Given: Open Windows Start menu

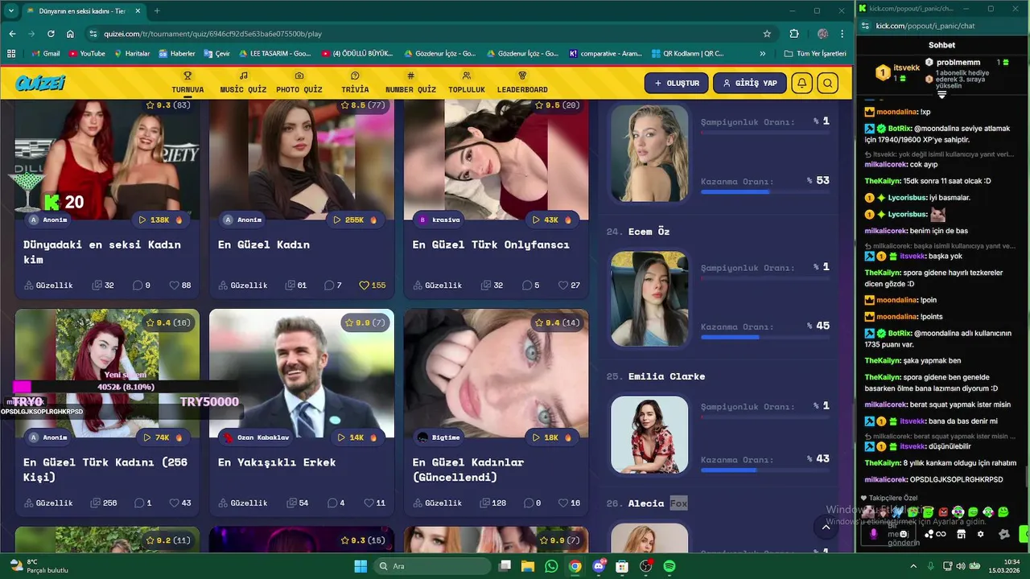Looking at the screenshot, I should [360, 566].
